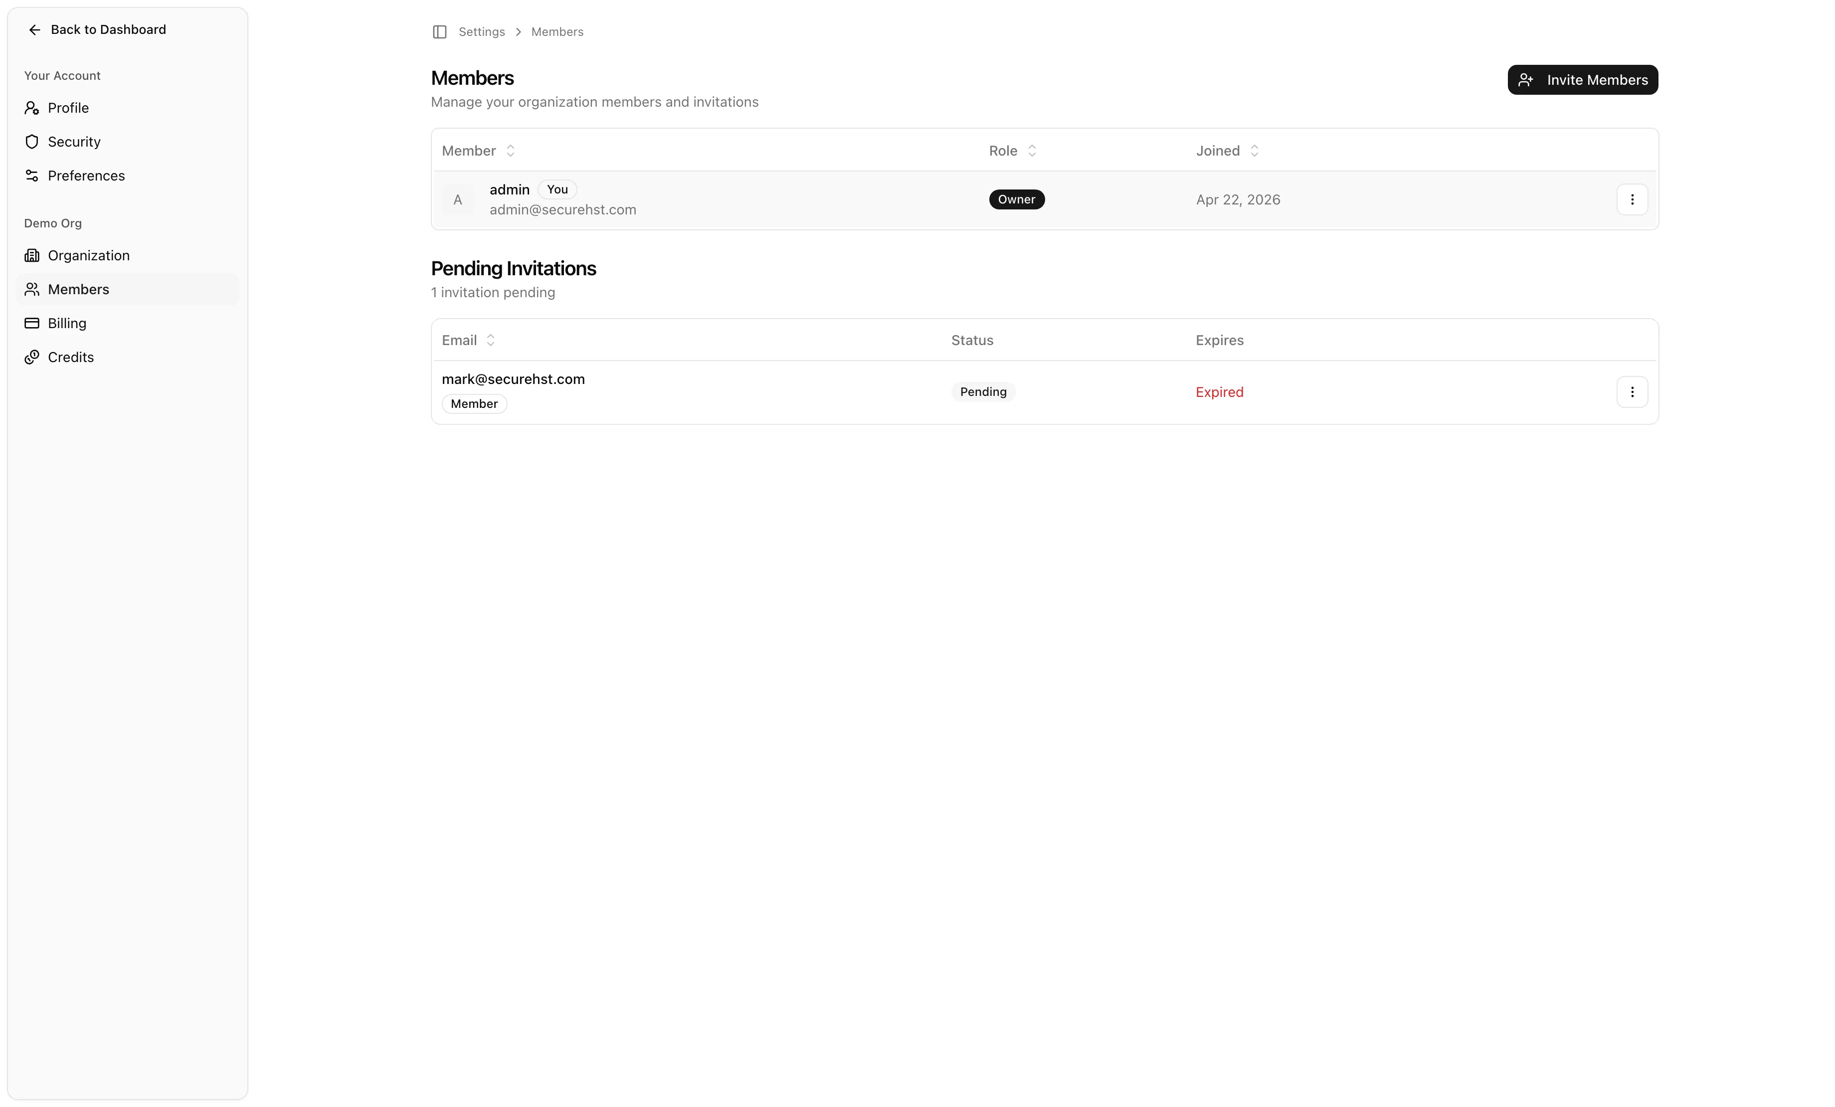The image size is (1835, 1107).
Task: Click the You badge beside admin
Action: (557, 189)
